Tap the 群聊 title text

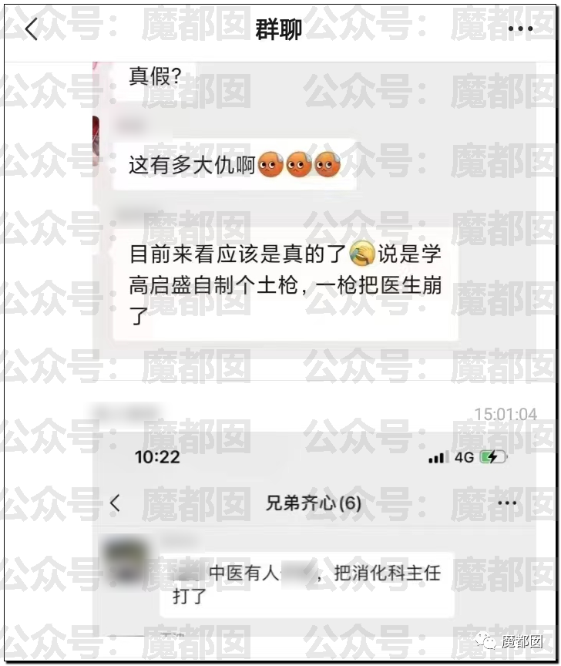coord(278,30)
